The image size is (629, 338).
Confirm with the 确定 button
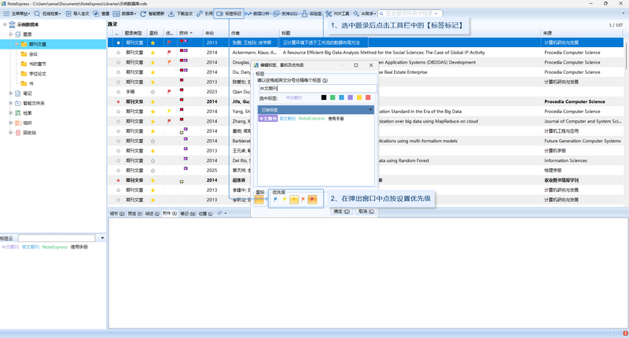tap(342, 211)
